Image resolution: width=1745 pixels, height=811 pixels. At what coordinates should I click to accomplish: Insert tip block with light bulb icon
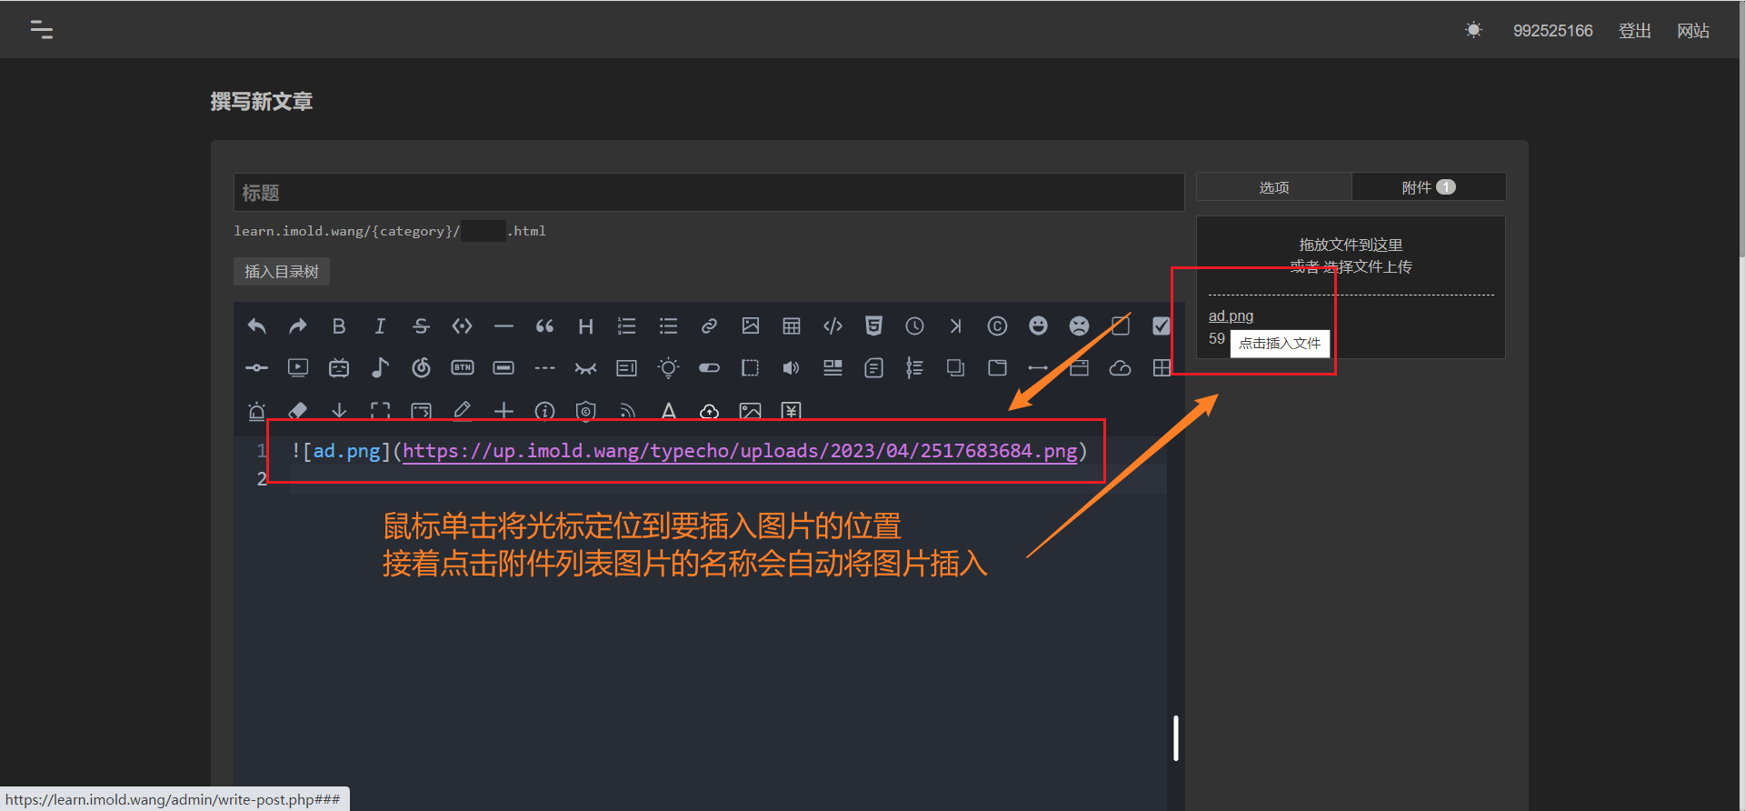click(x=668, y=367)
